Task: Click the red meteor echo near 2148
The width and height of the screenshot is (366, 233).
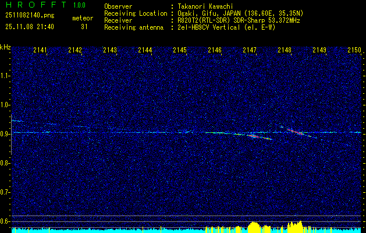Action: (x=296, y=132)
